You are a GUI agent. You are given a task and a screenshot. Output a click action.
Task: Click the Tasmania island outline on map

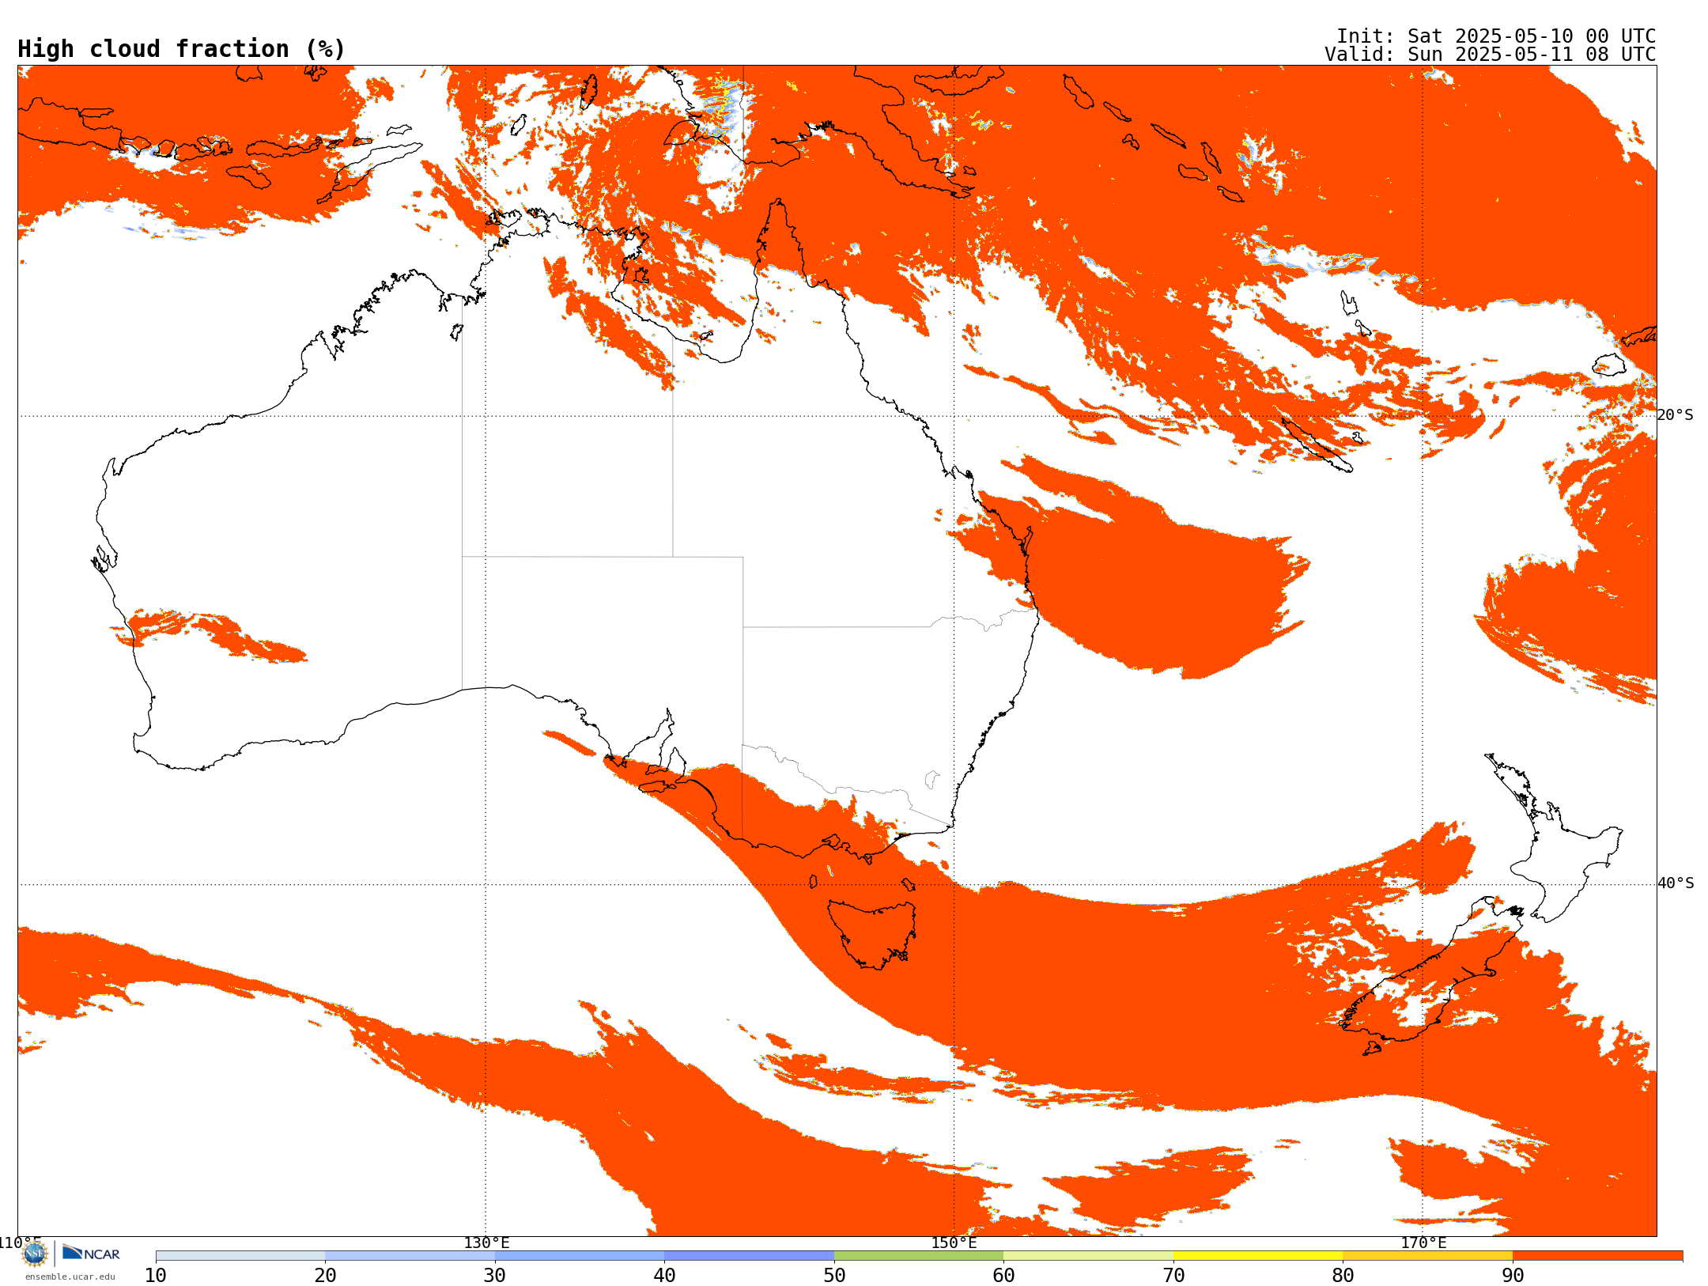[872, 934]
